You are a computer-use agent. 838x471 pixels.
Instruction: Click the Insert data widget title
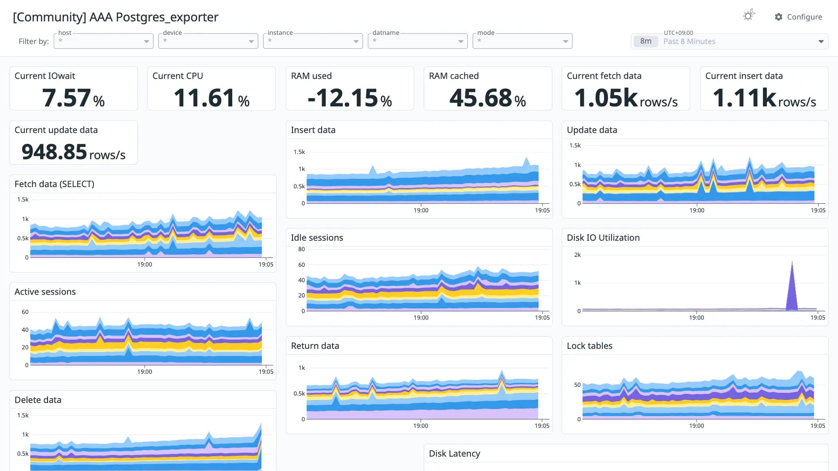click(313, 130)
